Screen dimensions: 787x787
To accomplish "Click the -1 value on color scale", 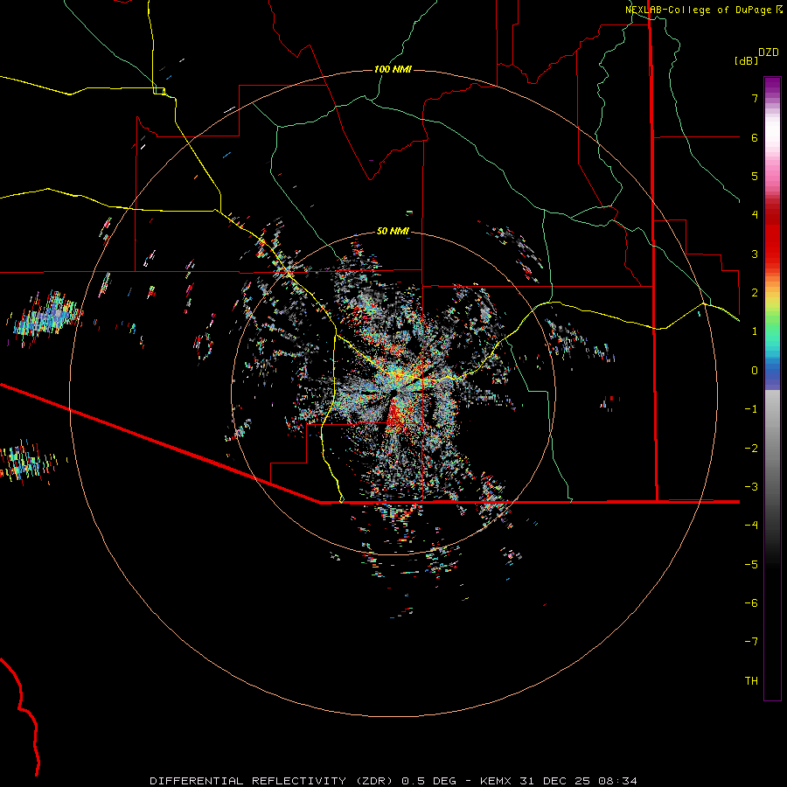I will click(x=751, y=409).
